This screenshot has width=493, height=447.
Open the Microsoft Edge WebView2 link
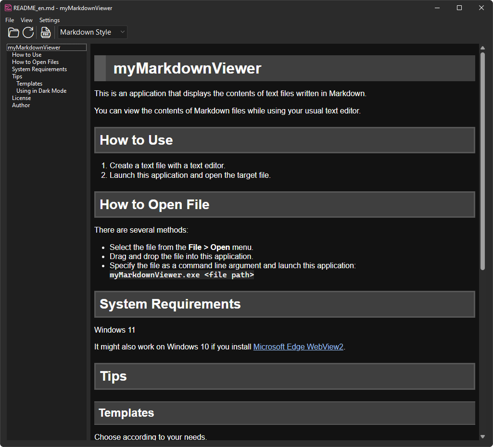point(298,347)
